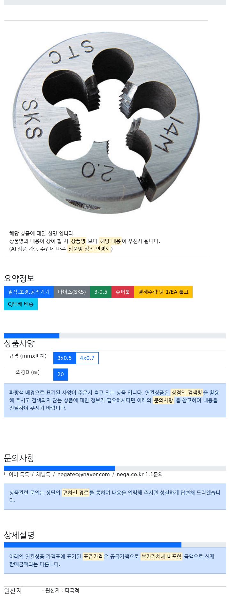Open nega.co.kr 1:1문의 link
The image size is (230, 597).
point(140,475)
